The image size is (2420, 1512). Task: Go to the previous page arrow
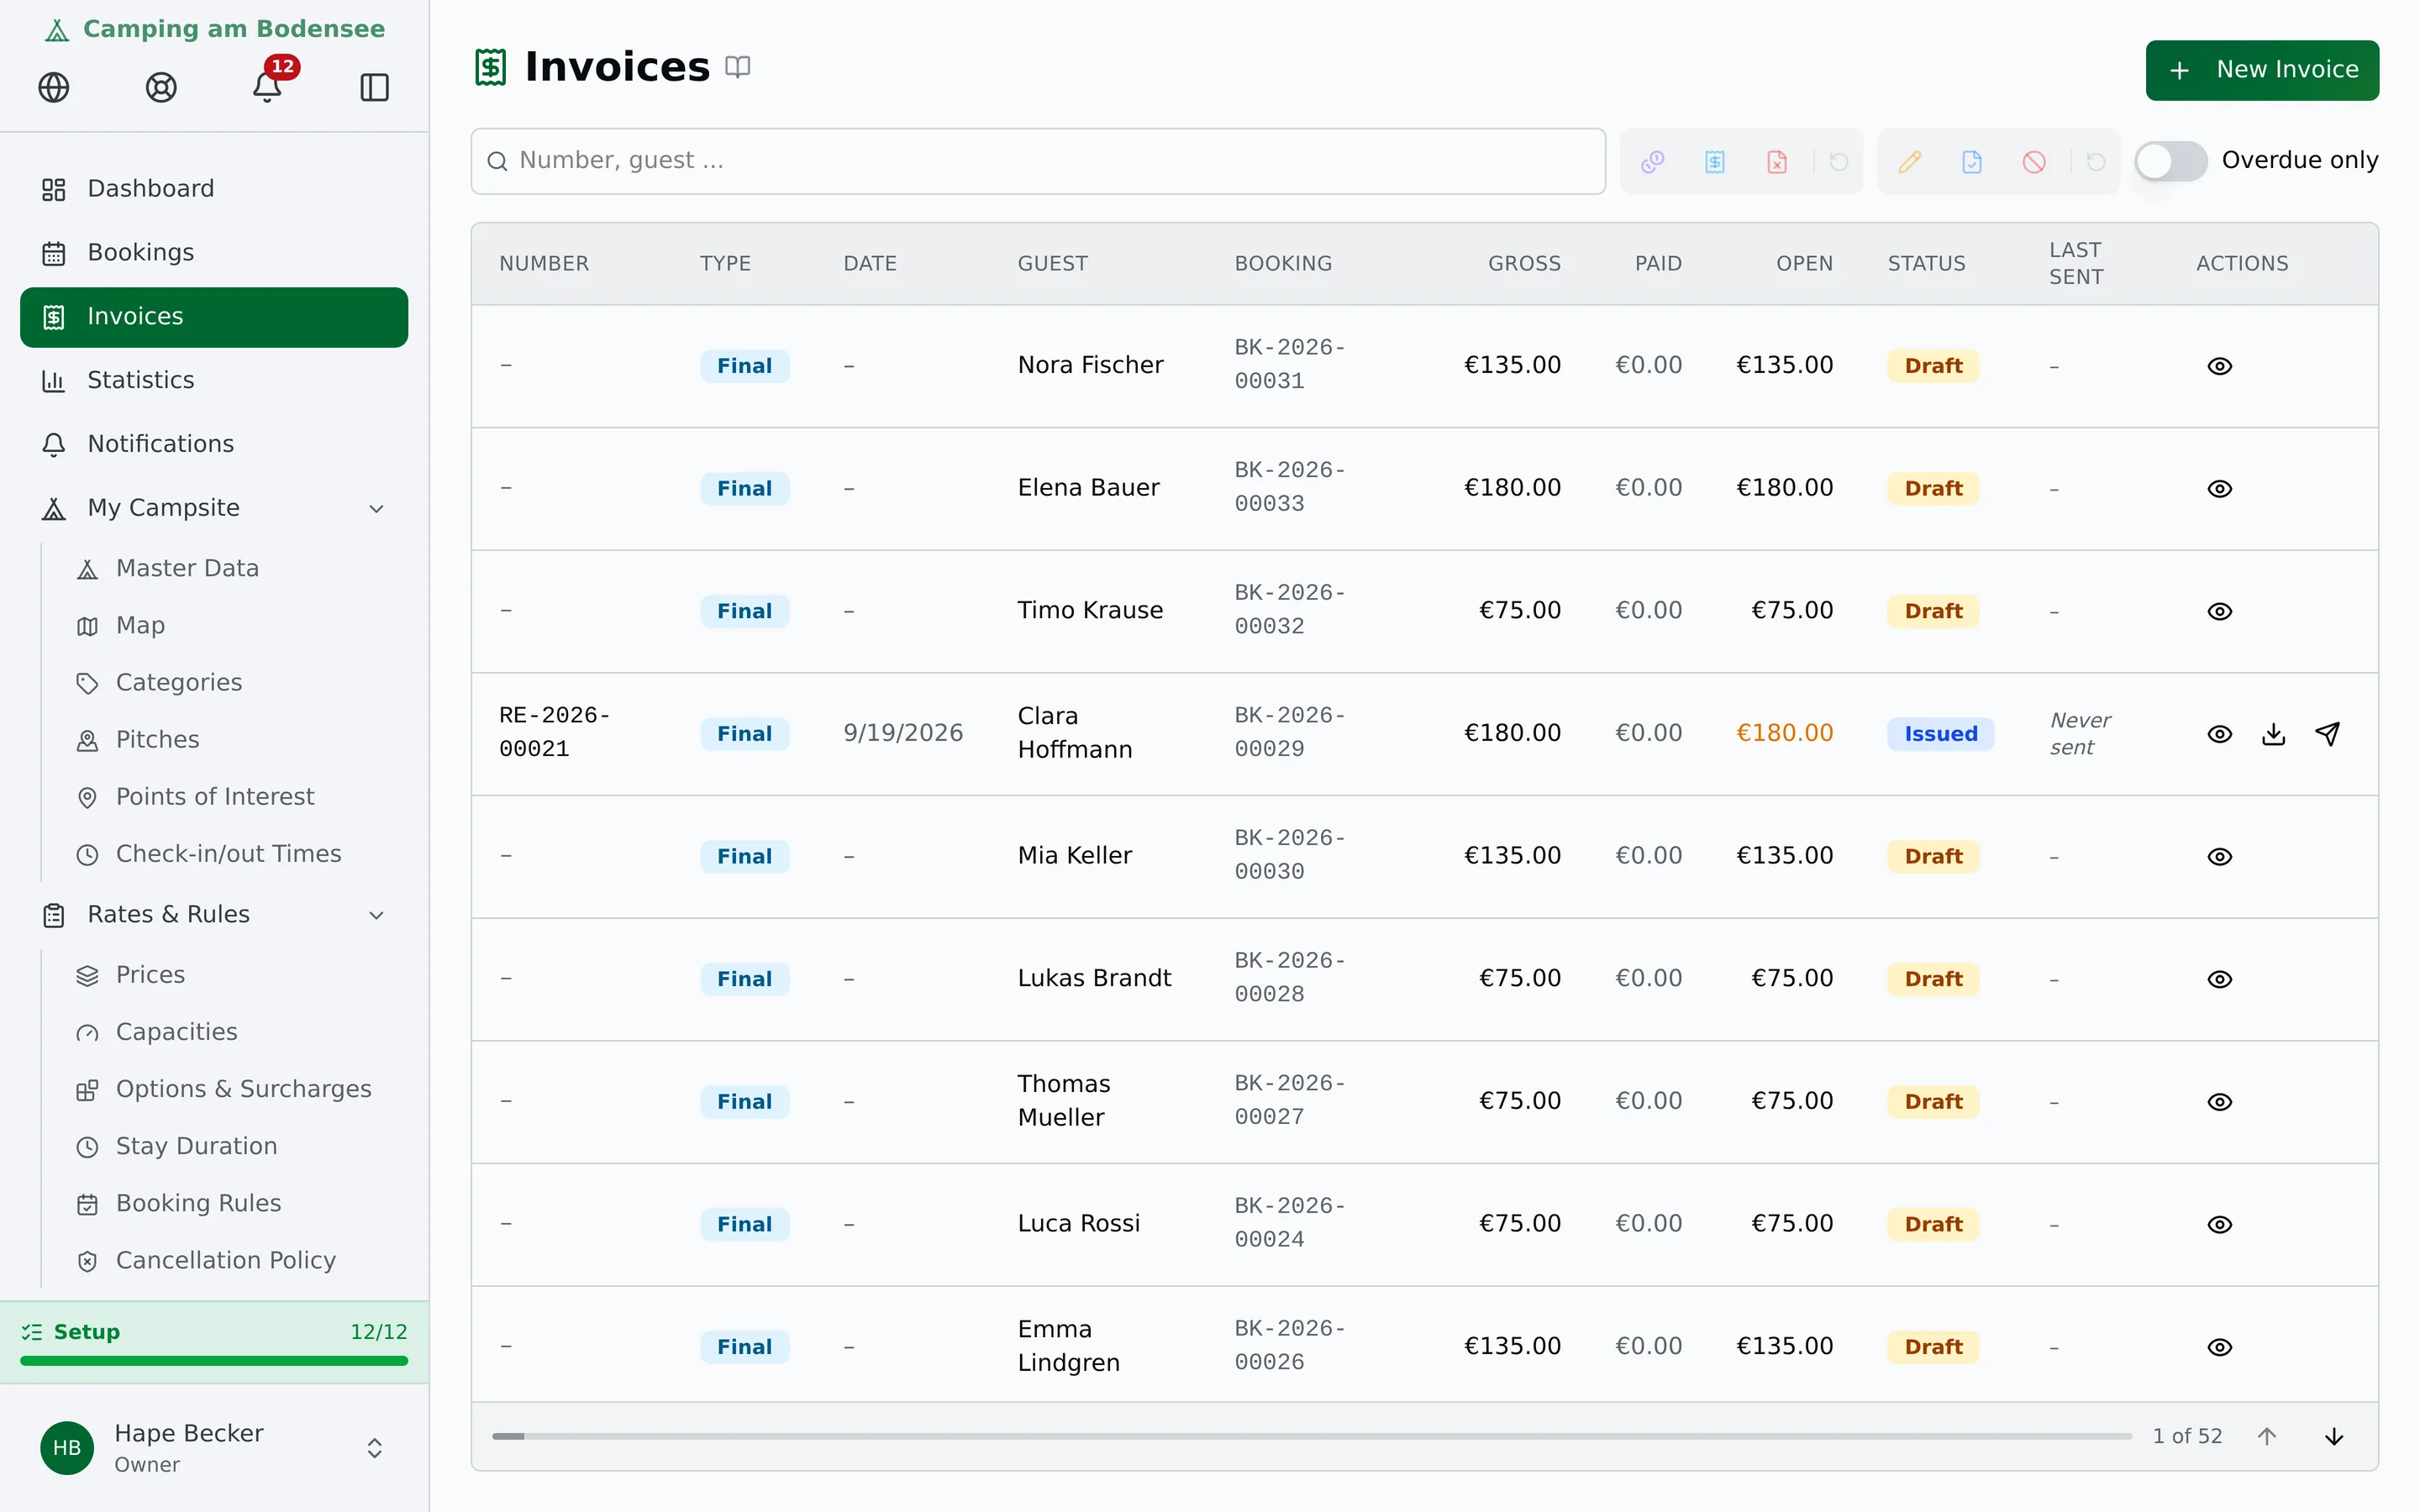[2267, 1436]
